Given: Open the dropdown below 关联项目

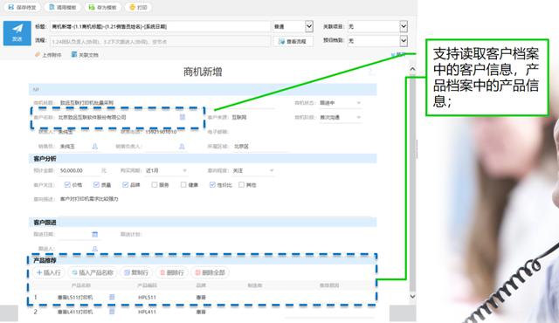Looking at the screenshot, I should coord(404,41).
